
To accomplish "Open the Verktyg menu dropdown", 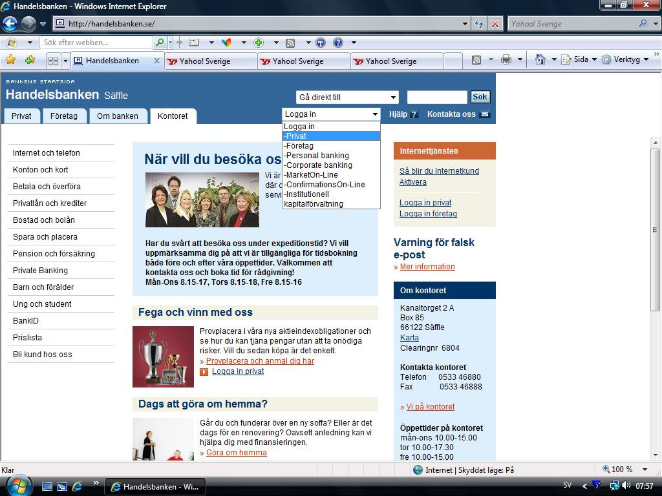I will (x=626, y=60).
